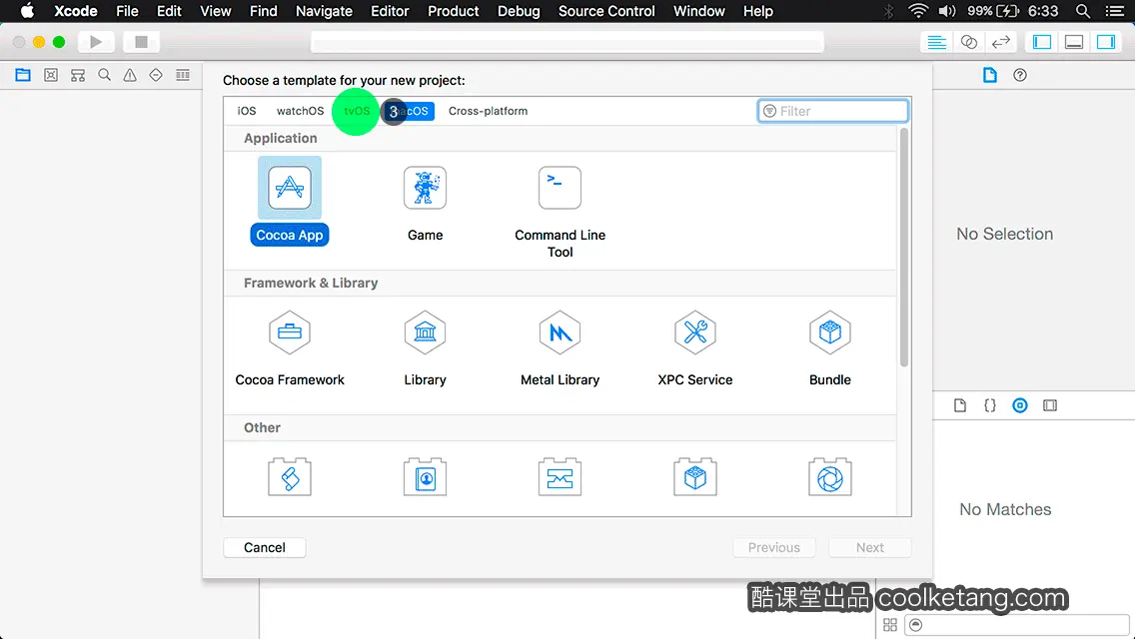Select the Image Unit Plug-in template icon
The image size is (1135, 639).
tap(829, 477)
